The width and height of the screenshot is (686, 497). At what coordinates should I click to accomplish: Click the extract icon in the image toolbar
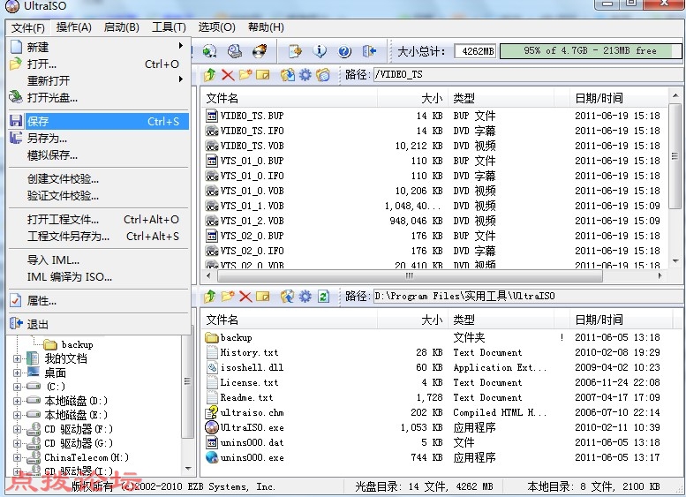(x=288, y=75)
